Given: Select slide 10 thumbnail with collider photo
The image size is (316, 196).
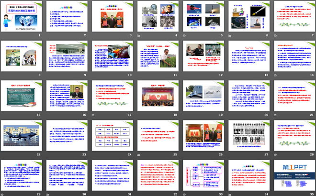Looking at the screenshot, I should click(113, 56).
